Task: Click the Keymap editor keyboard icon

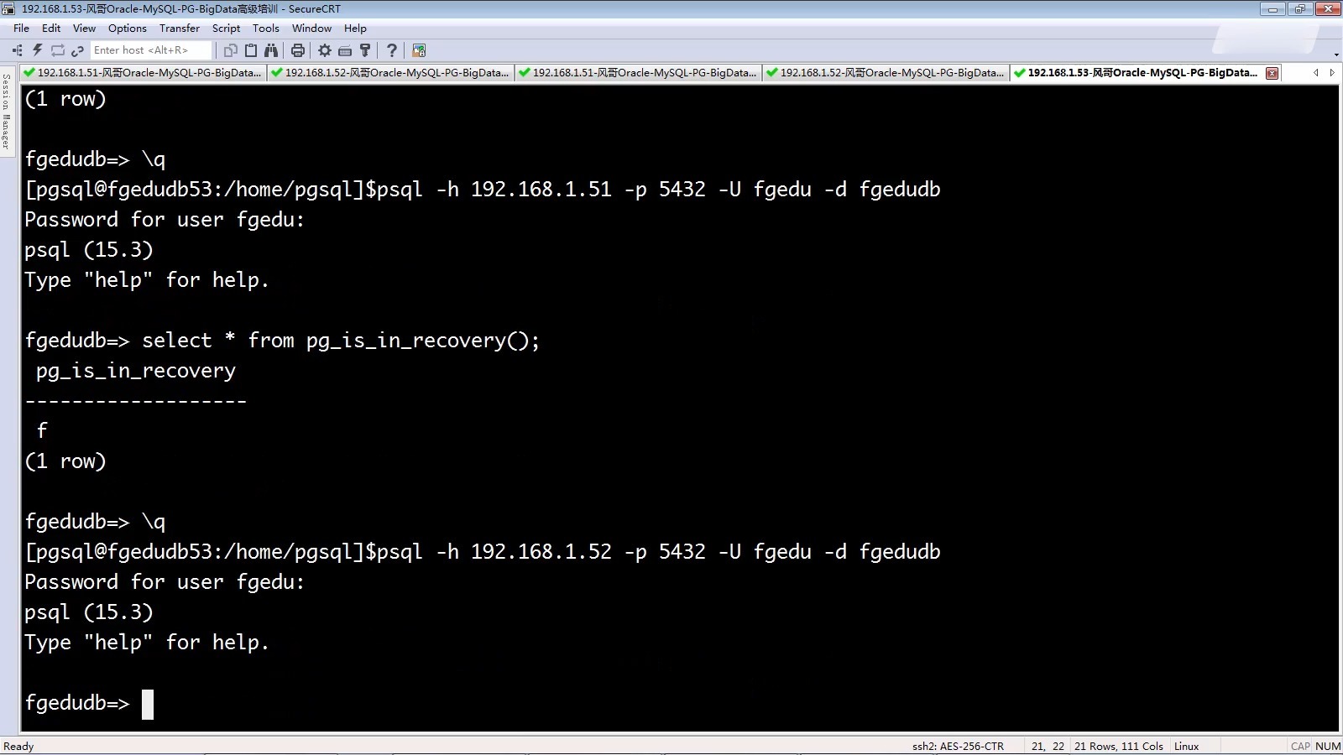Action: (x=344, y=50)
